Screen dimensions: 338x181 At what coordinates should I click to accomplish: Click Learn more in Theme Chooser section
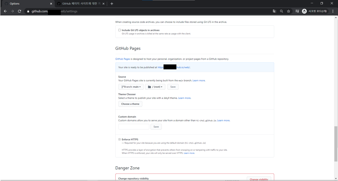[x=184, y=98]
